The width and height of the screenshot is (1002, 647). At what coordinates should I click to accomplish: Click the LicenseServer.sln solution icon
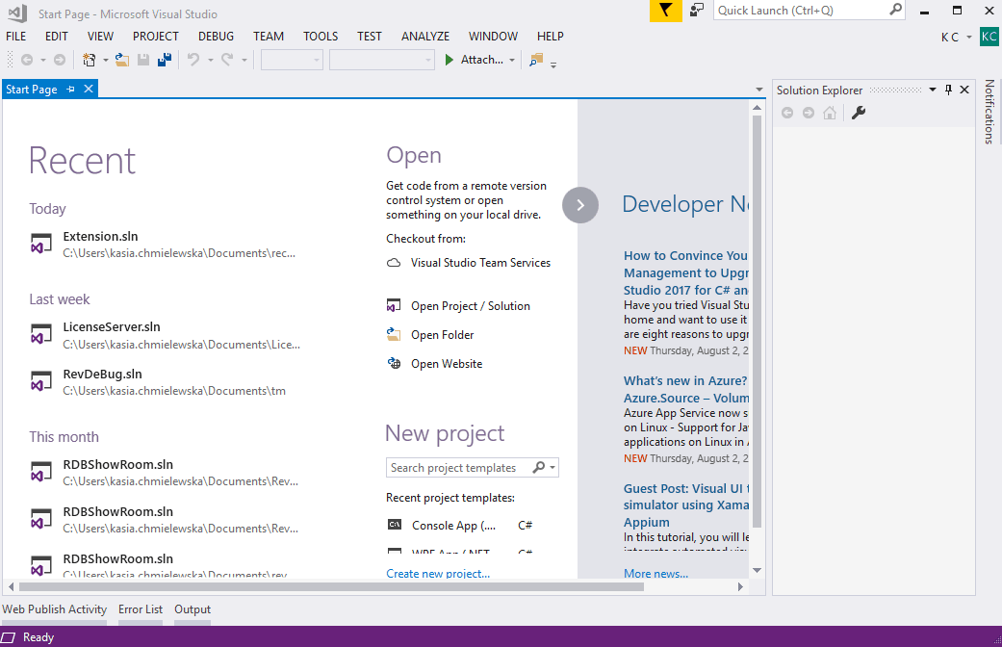[x=41, y=334]
